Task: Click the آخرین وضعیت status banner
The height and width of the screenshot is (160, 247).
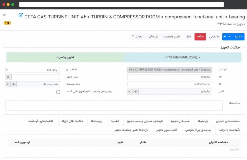Action: pyautogui.click(x=65, y=57)
